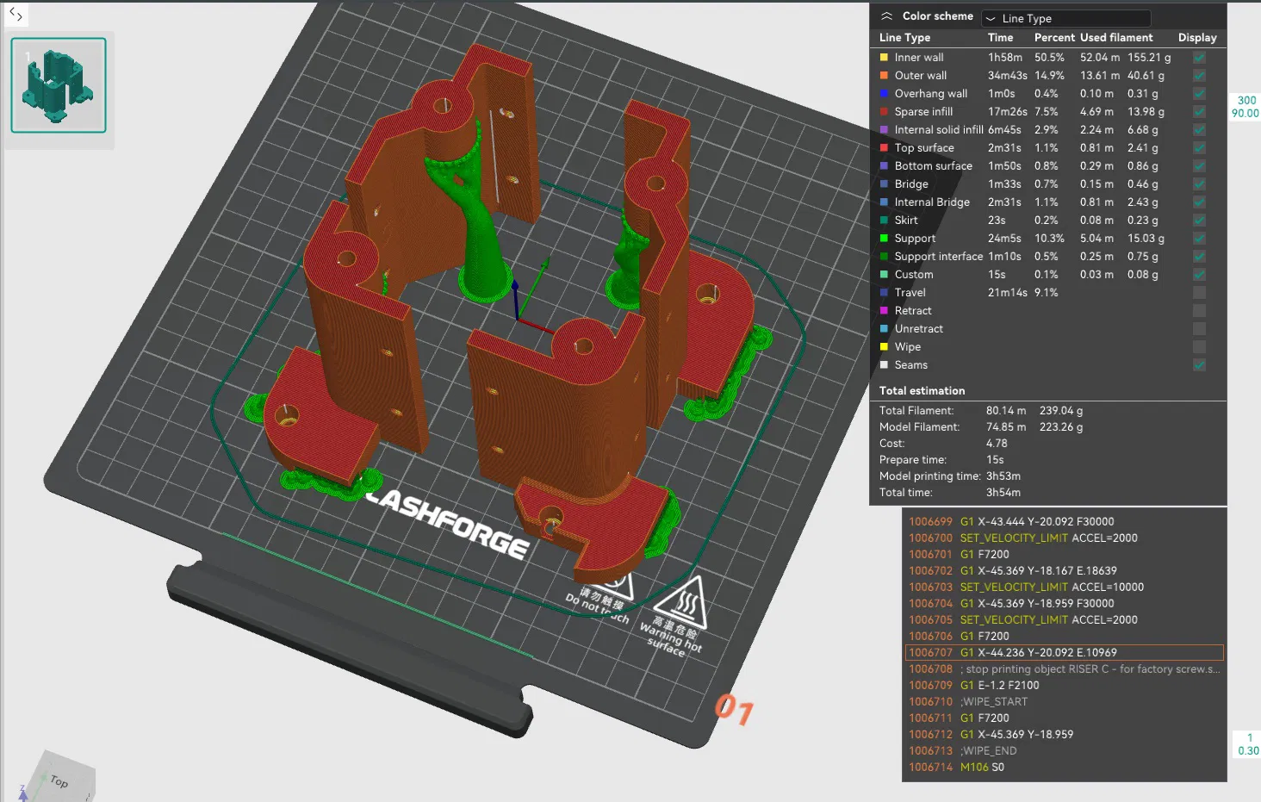
Task: Select the plate 1 thumbnail
Action: (59, 85)
